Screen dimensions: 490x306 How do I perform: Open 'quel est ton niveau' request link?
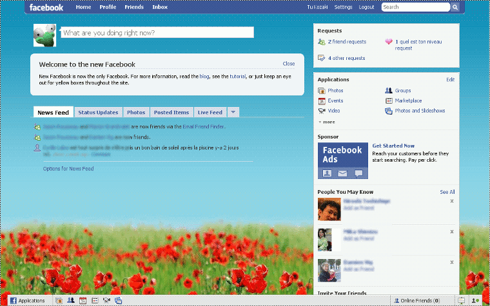coord(418,44)
